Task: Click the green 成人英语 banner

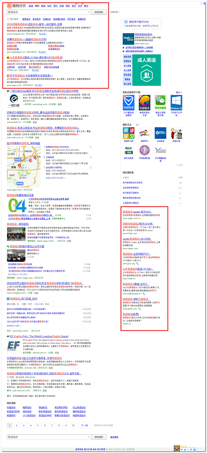Action: (x=147, y=70)
